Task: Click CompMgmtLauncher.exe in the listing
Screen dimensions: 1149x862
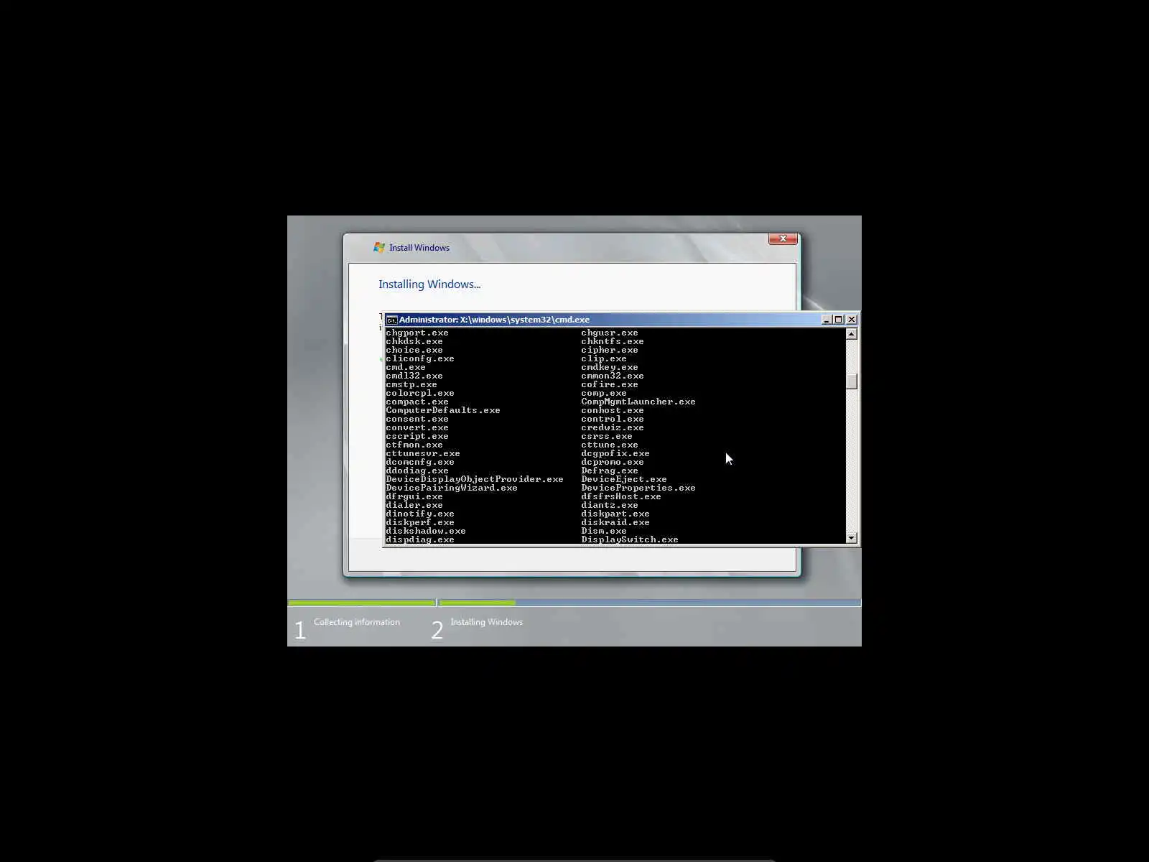Action: coord(638,402)
